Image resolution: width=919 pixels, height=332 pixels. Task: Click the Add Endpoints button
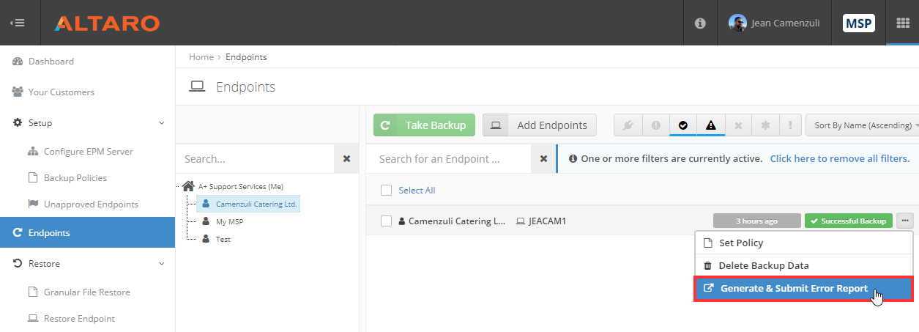coord(540,125)
